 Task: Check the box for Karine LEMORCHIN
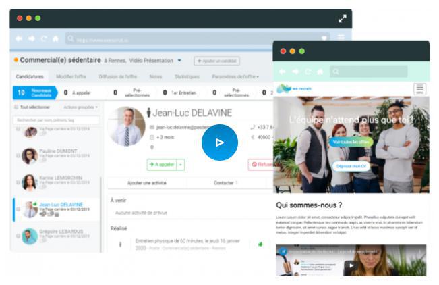[18, 182]
